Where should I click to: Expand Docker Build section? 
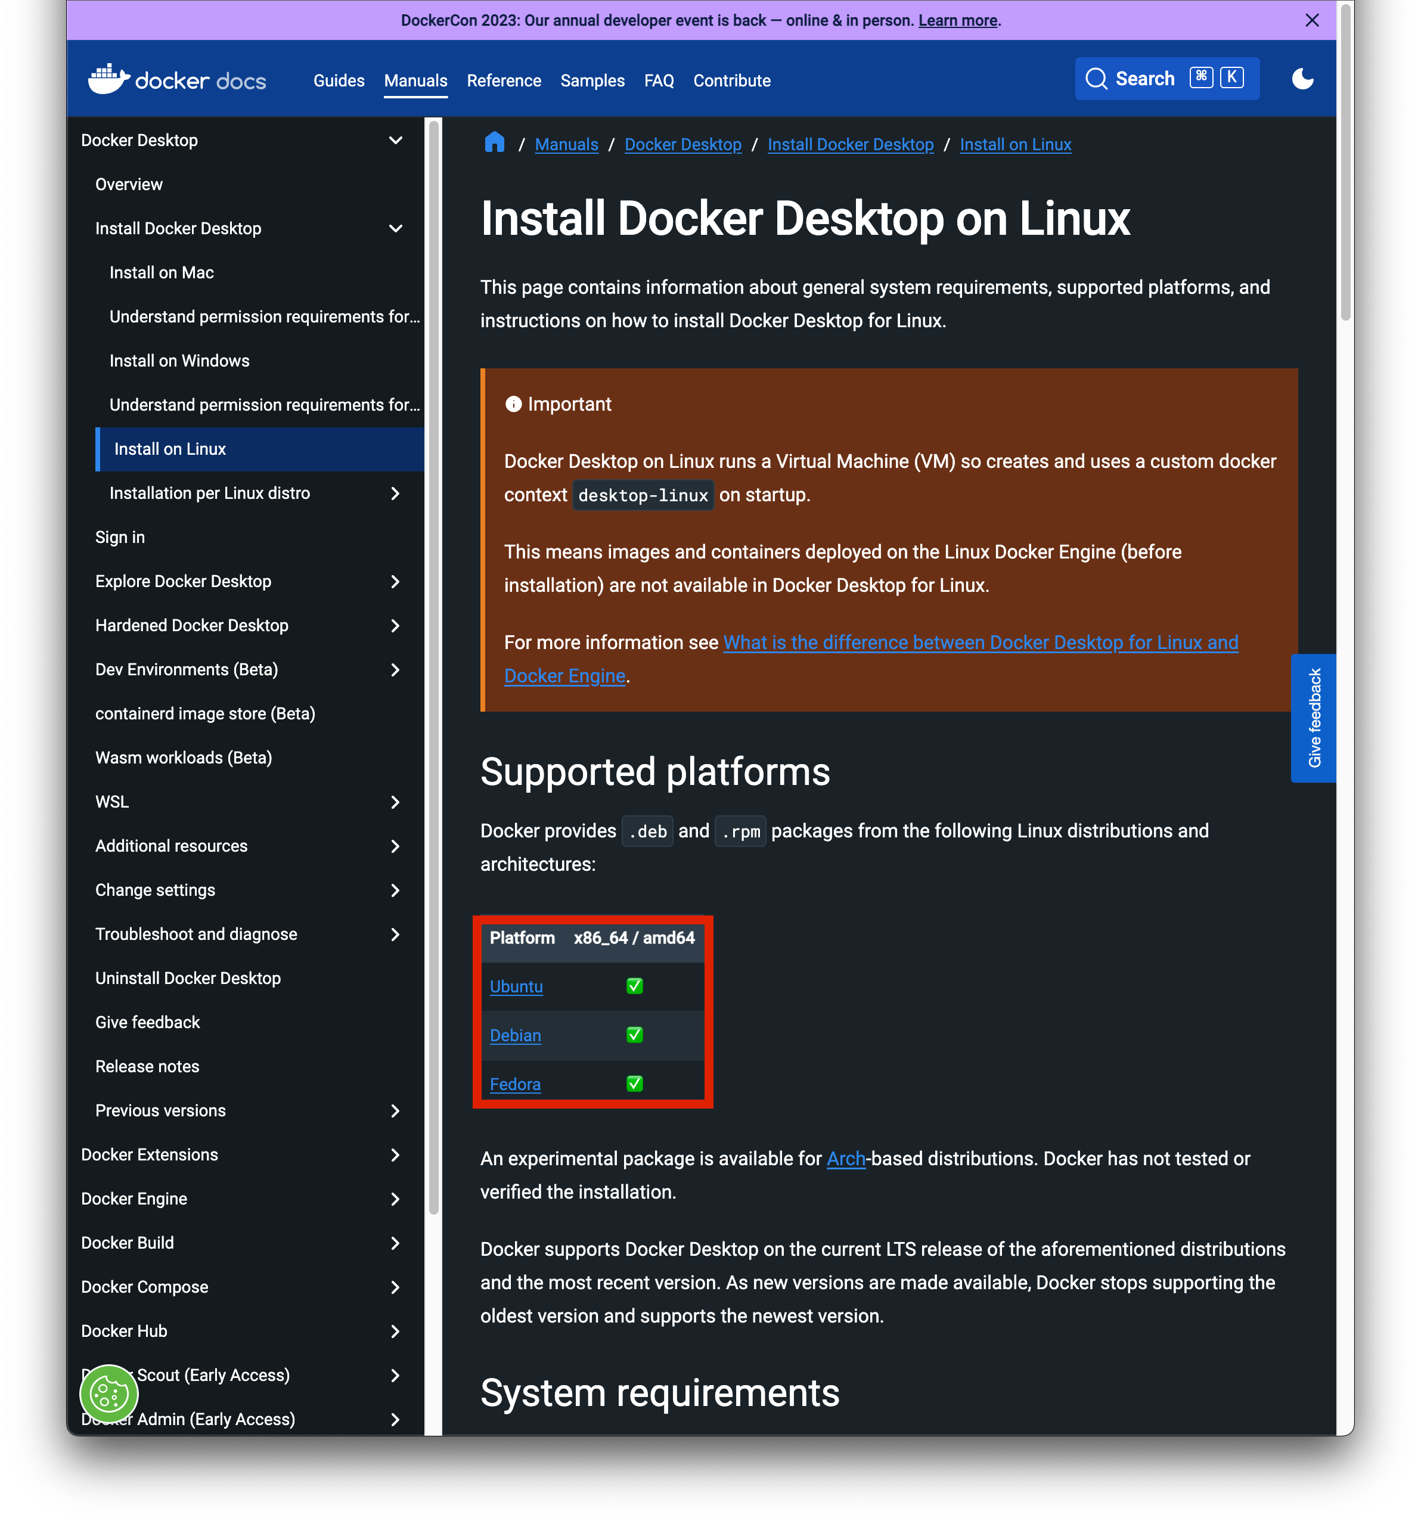click(396, 1243)
